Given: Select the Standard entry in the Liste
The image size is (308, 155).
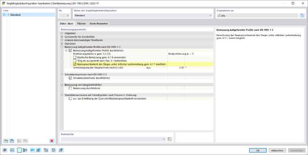Looking at the screenshot, I should point(29,15).
